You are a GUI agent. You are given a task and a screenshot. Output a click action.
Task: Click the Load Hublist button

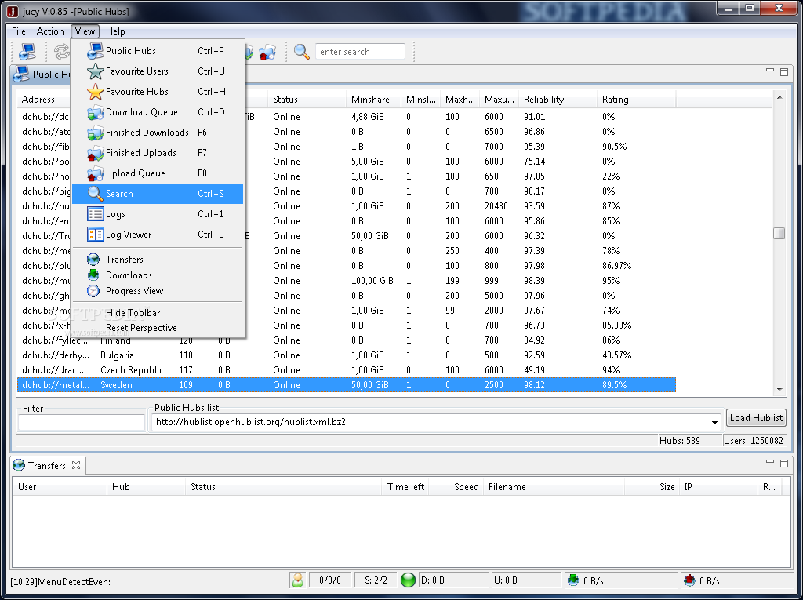click(x=756, y=418)
